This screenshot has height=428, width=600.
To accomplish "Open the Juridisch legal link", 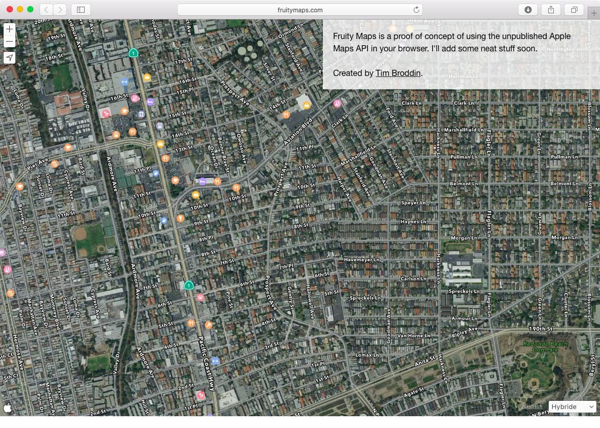I will pos(532,406).
